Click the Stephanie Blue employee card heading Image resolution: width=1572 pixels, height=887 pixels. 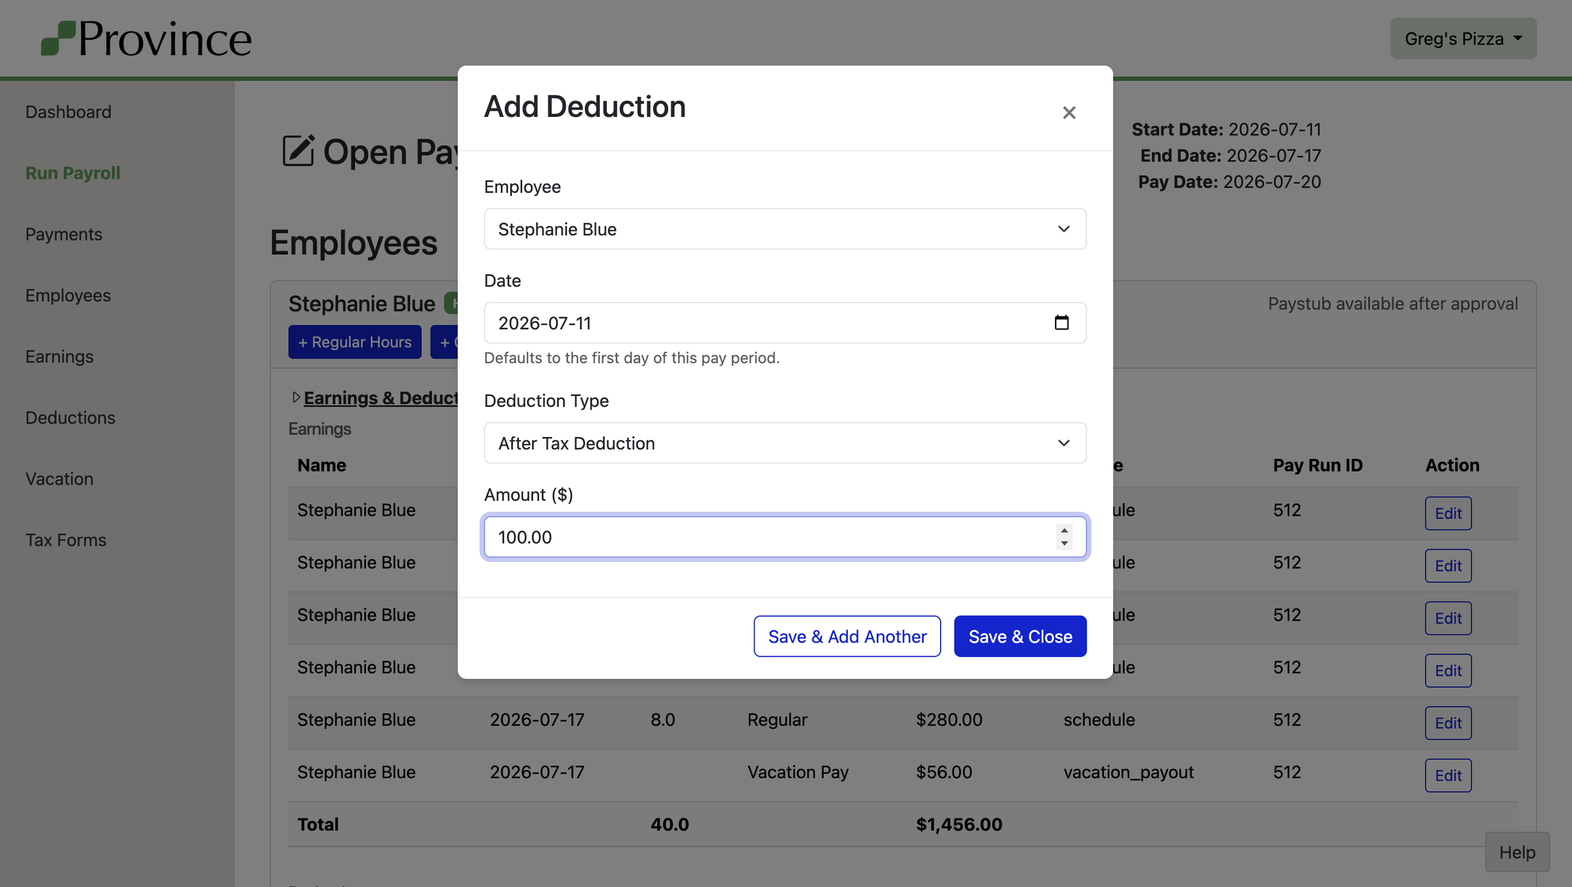[x=362, y=304]
